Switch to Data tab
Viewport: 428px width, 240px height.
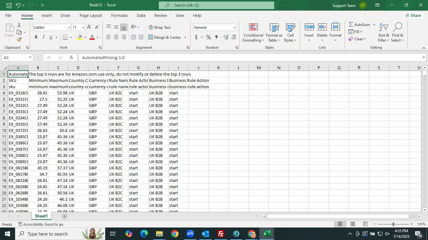[x=141, y=15]
